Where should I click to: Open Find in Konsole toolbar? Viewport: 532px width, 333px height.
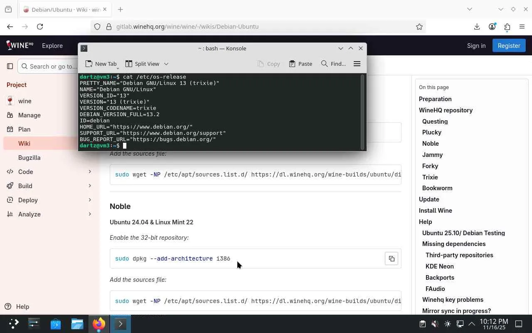[333, 64]
